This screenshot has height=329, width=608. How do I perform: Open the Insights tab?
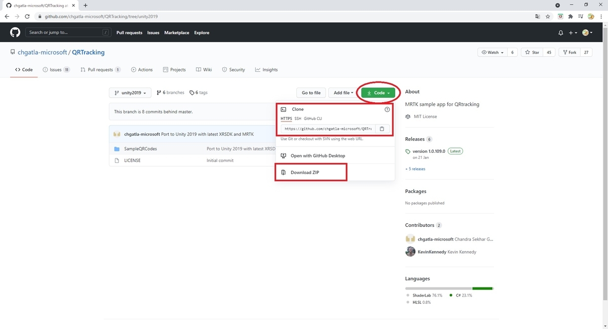point(267,70)
